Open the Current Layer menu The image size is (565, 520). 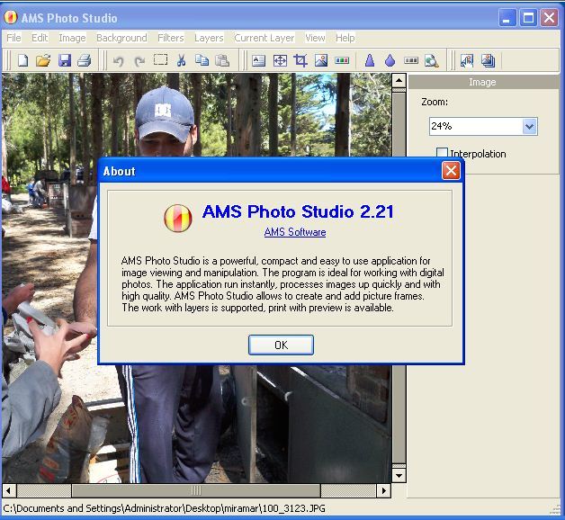(265, 38)
